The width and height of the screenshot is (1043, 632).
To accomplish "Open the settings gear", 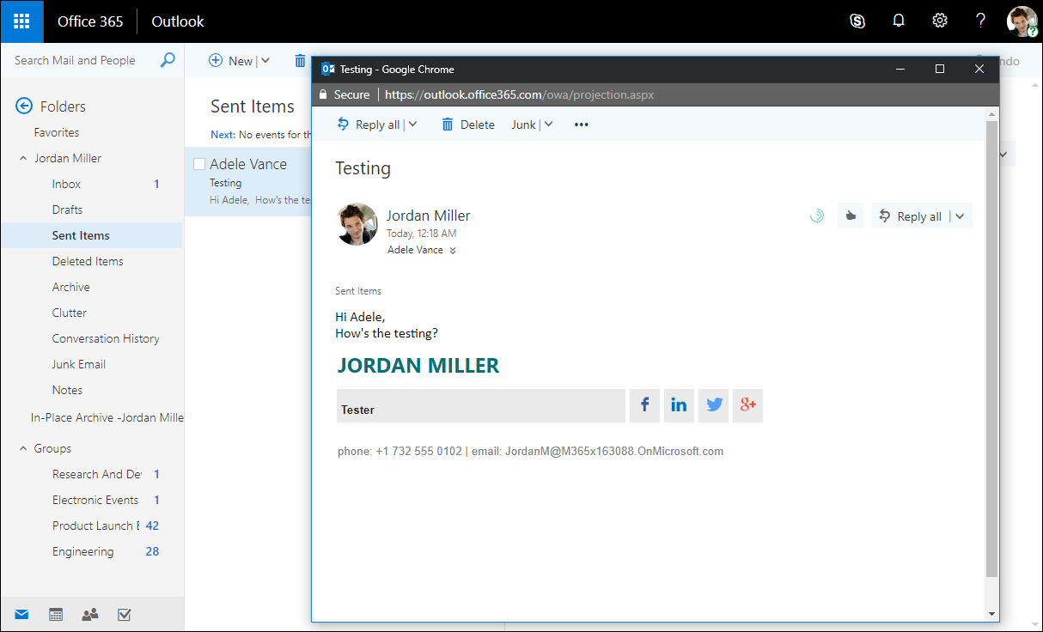I will (x=940, y=21).
